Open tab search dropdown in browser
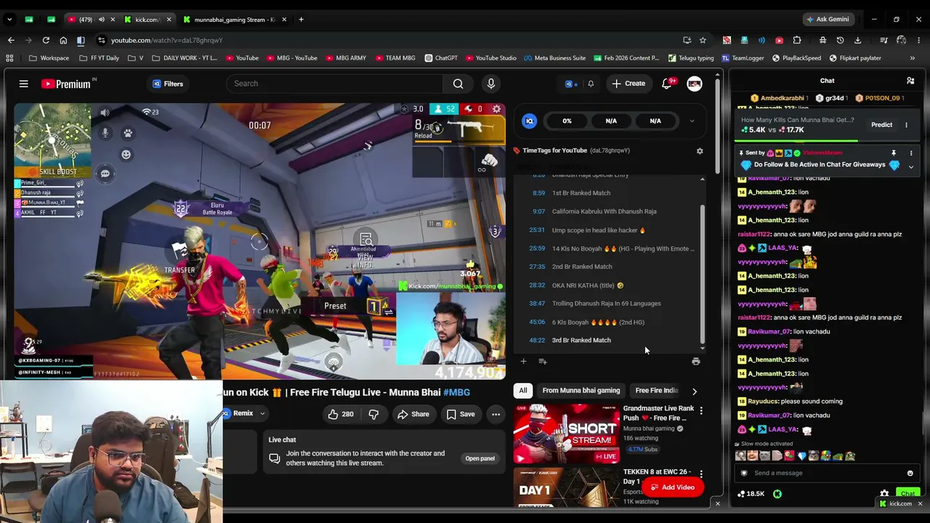Image resolution: width=930 pixels, height=523 pixels. pyautogui.click(x=9, y=20)
